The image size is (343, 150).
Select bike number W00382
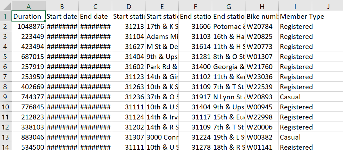click(262, 137)
